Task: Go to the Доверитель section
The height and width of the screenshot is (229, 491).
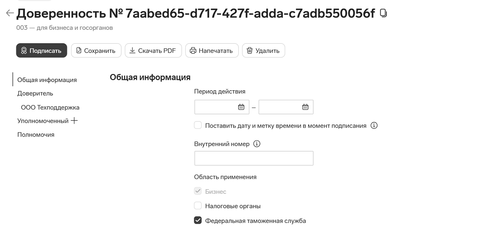Action: (x=35, y=93)
